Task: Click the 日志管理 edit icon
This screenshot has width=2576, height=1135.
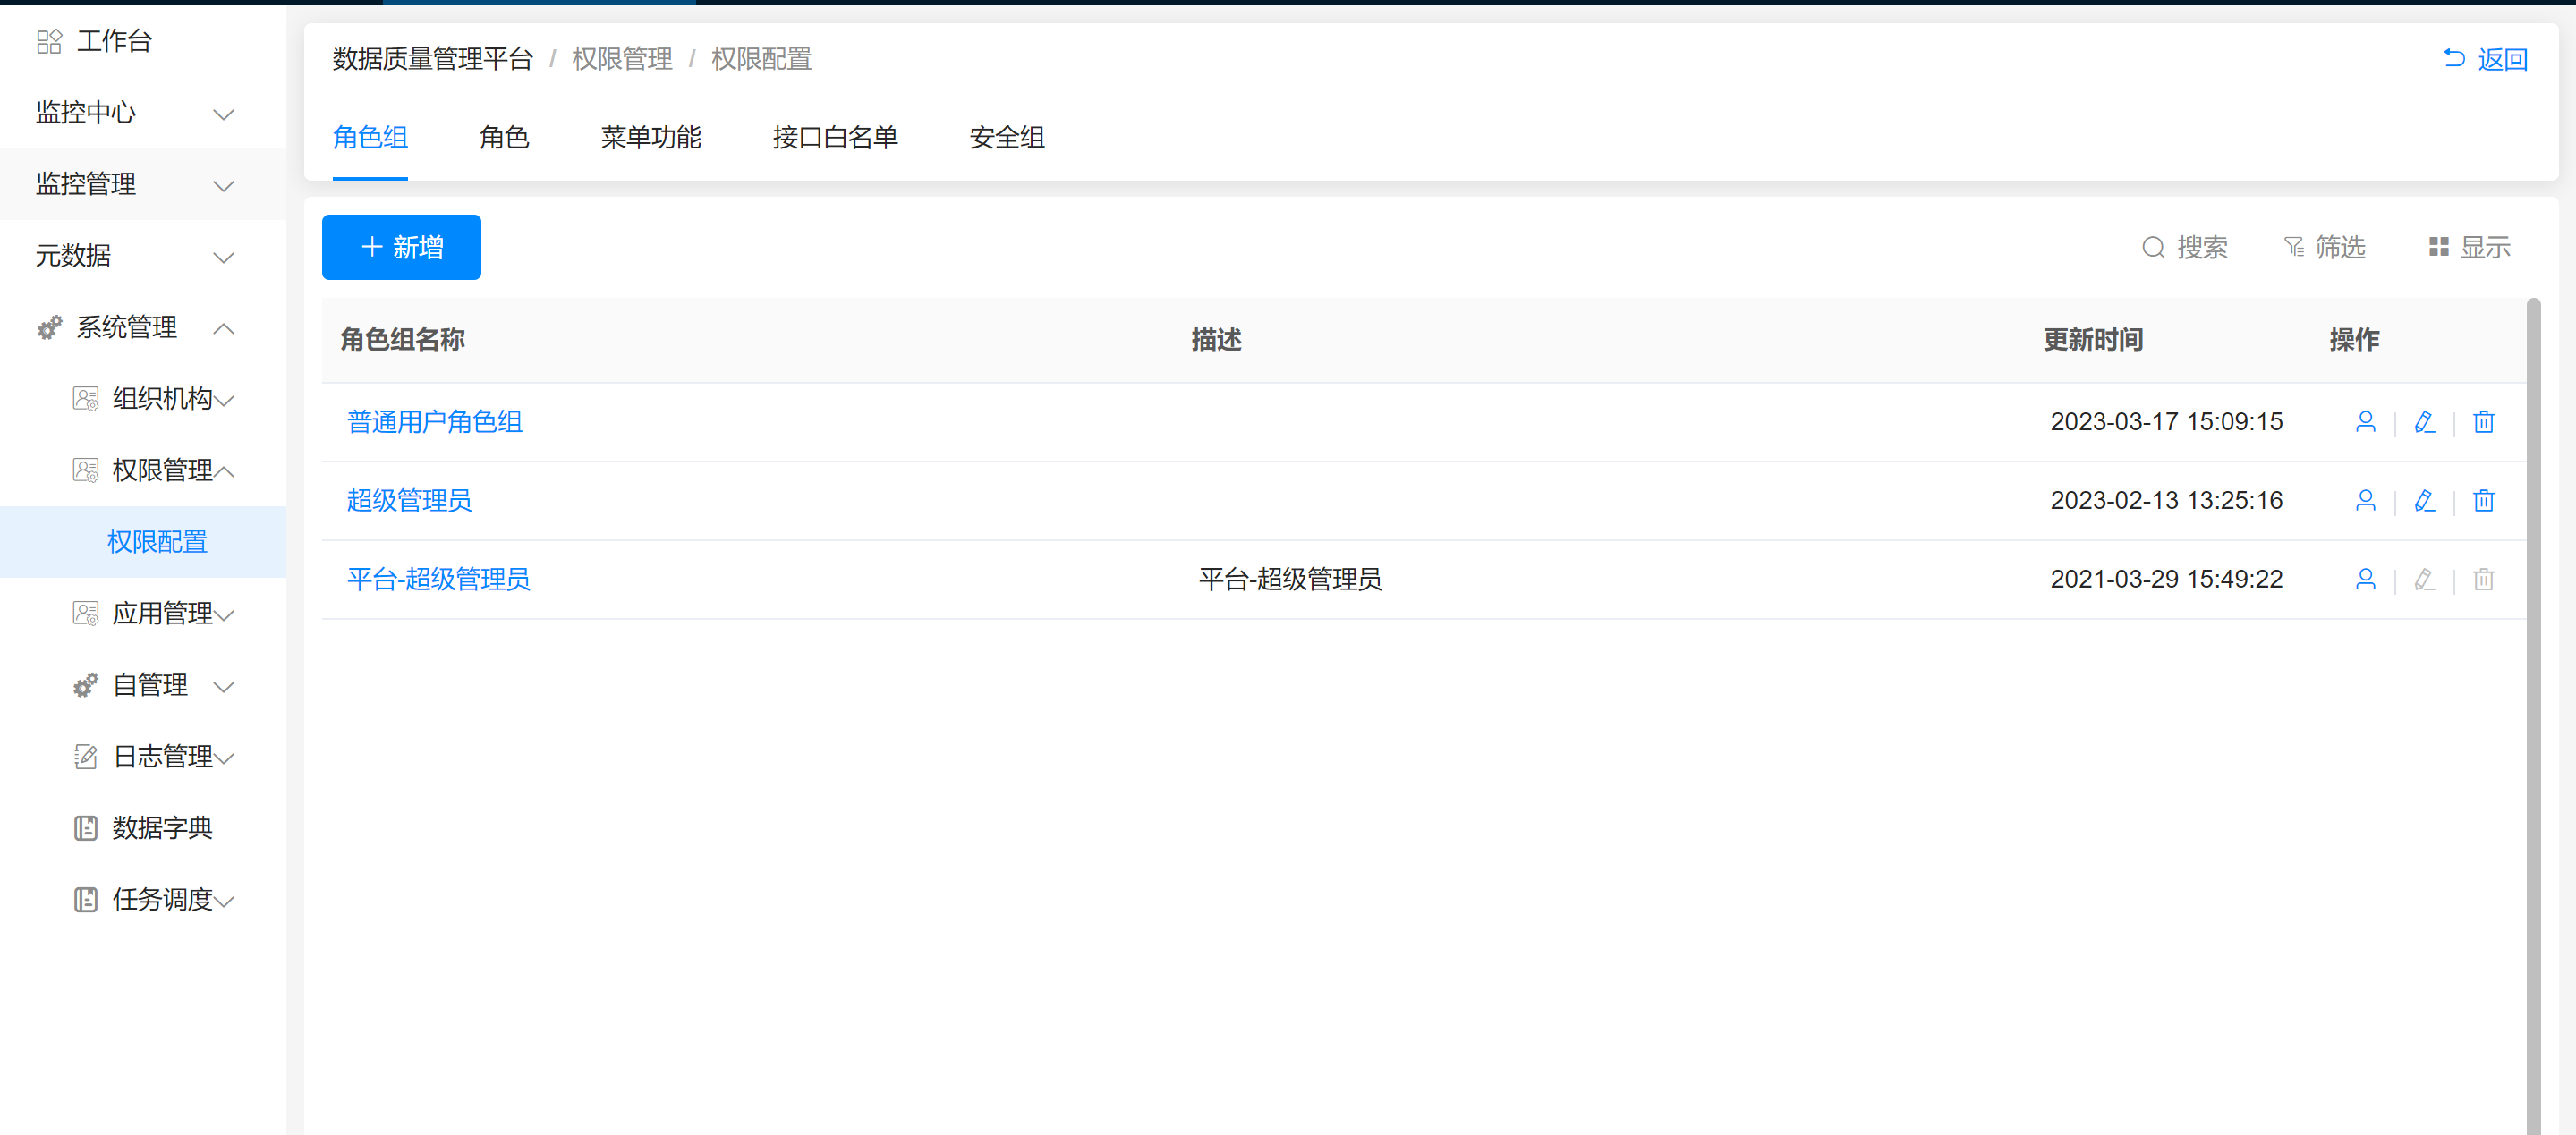Action: coord(86,757)
